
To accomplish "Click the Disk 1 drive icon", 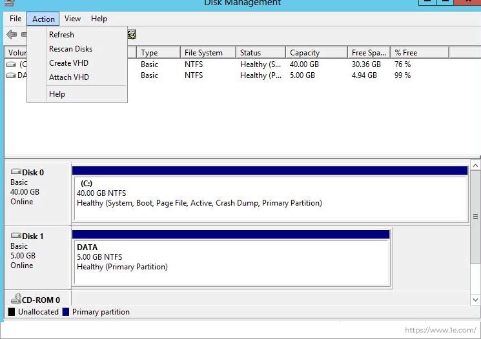I will (16, 235).
